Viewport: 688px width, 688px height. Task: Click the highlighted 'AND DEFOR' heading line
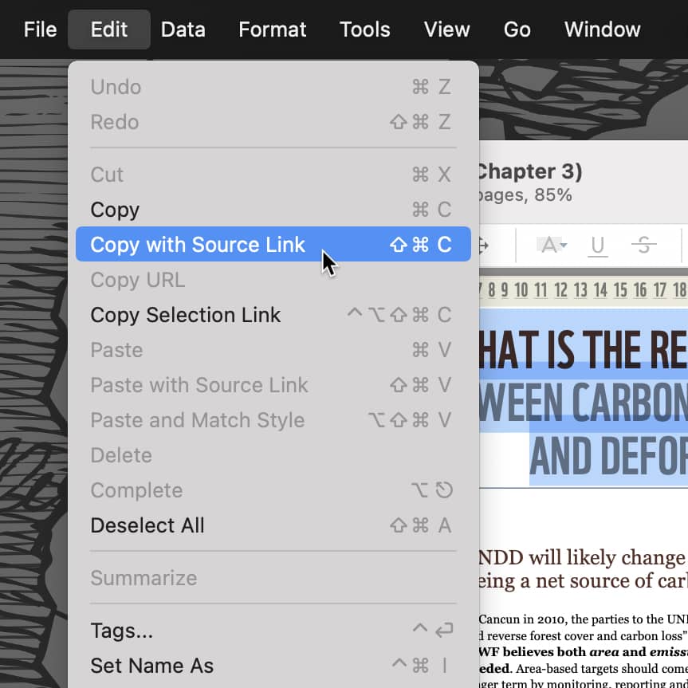pyautogui.click(x=608, y=456)
